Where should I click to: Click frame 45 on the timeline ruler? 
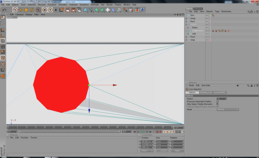coord(90,128)
